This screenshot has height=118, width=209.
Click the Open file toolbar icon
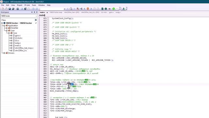click(6, 9)
